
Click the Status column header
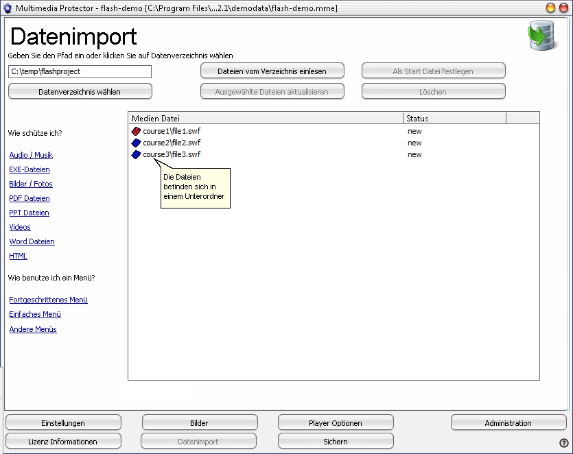[454, 118]
